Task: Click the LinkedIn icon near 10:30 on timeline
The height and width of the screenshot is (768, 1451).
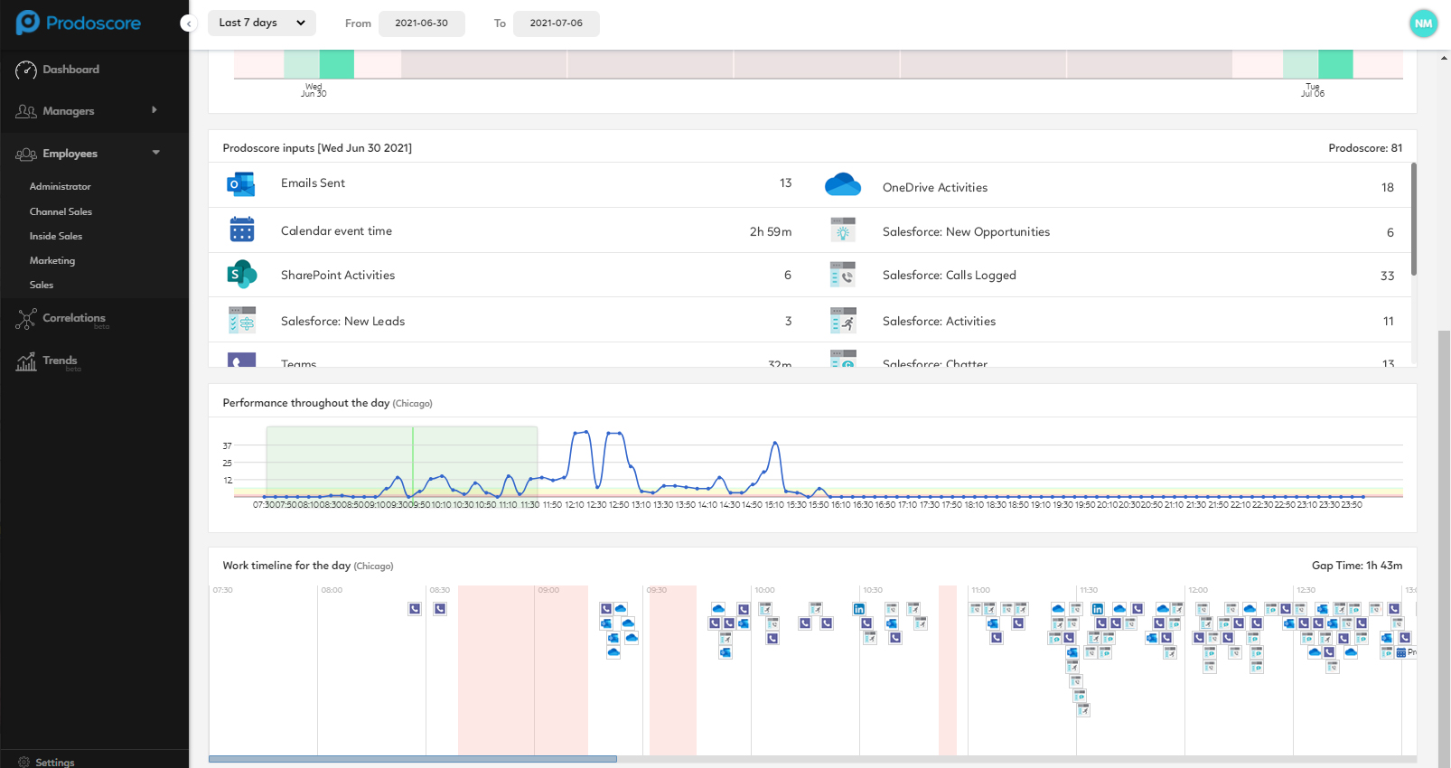Action: 859,609
